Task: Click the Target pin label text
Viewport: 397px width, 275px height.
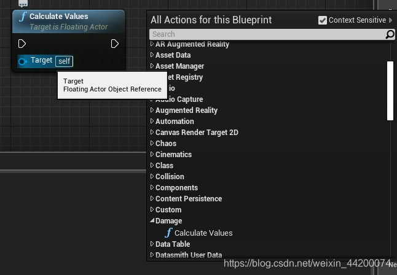Action: 41,60
